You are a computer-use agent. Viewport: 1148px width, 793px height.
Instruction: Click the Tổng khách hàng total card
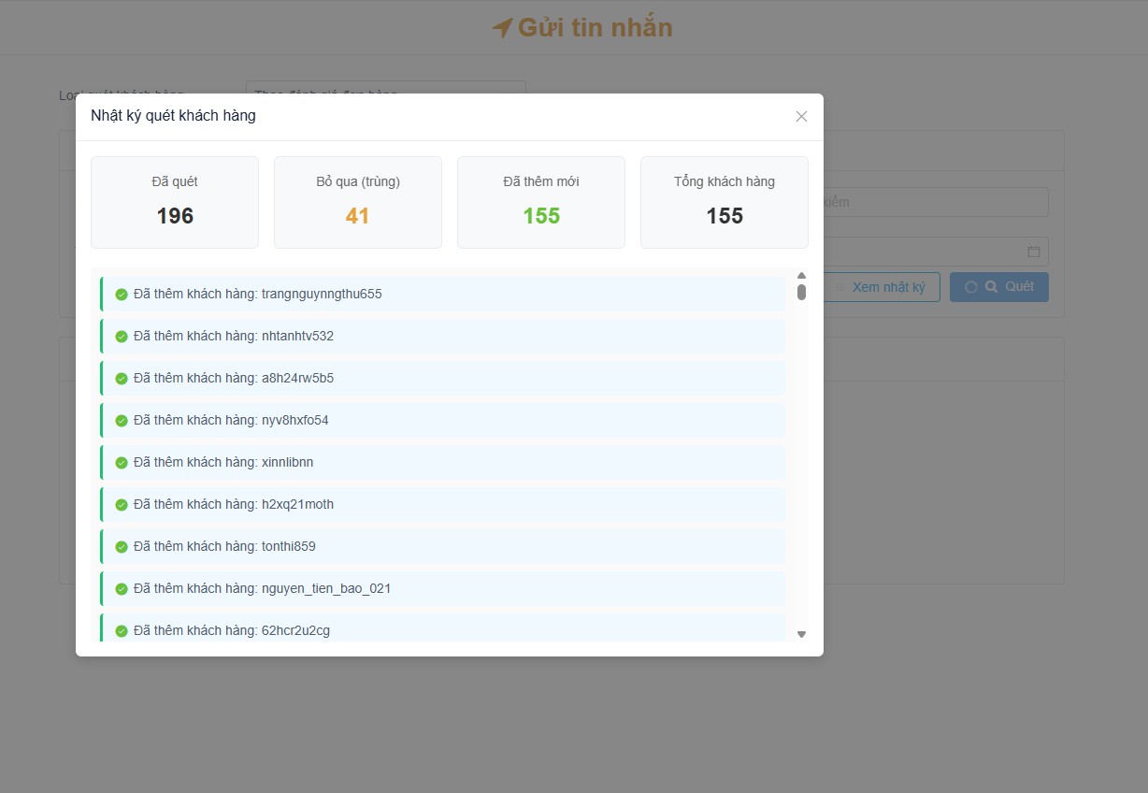click(725, 202)
